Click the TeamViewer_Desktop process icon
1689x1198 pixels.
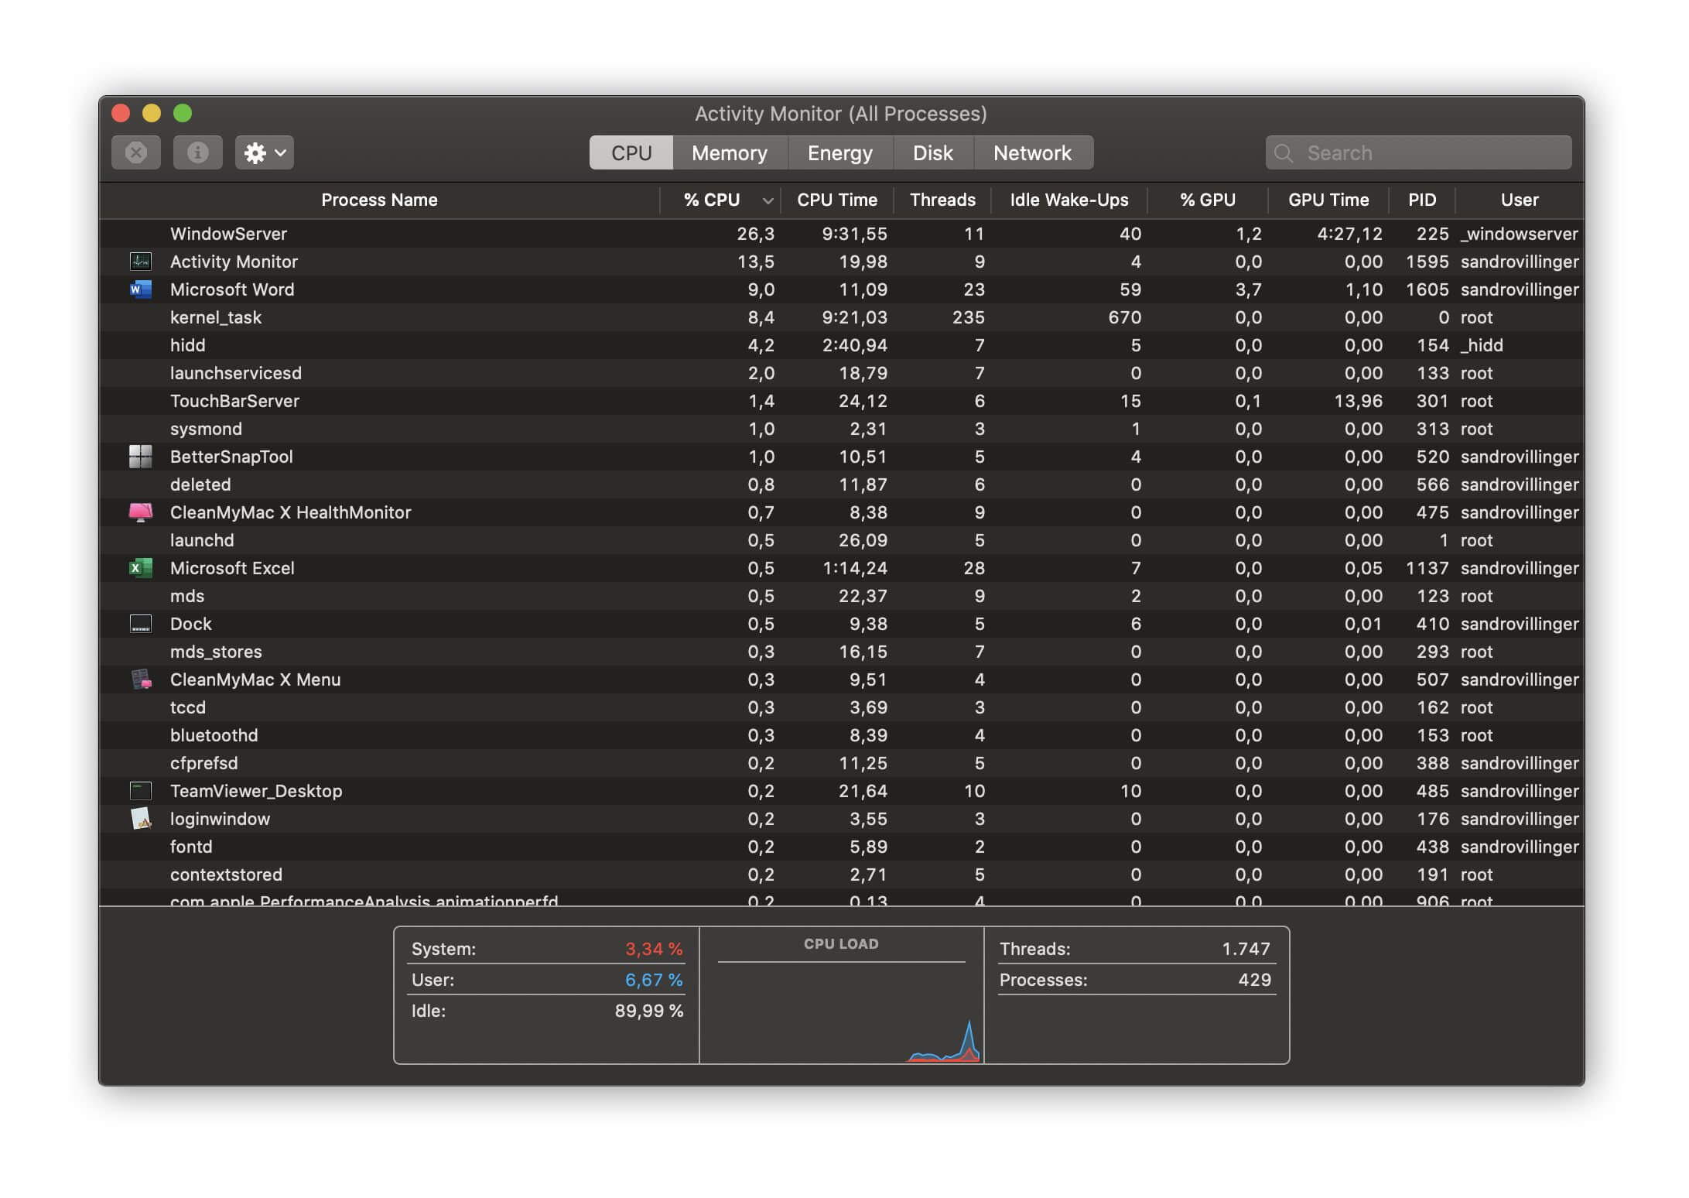click(x=141, y=791)
